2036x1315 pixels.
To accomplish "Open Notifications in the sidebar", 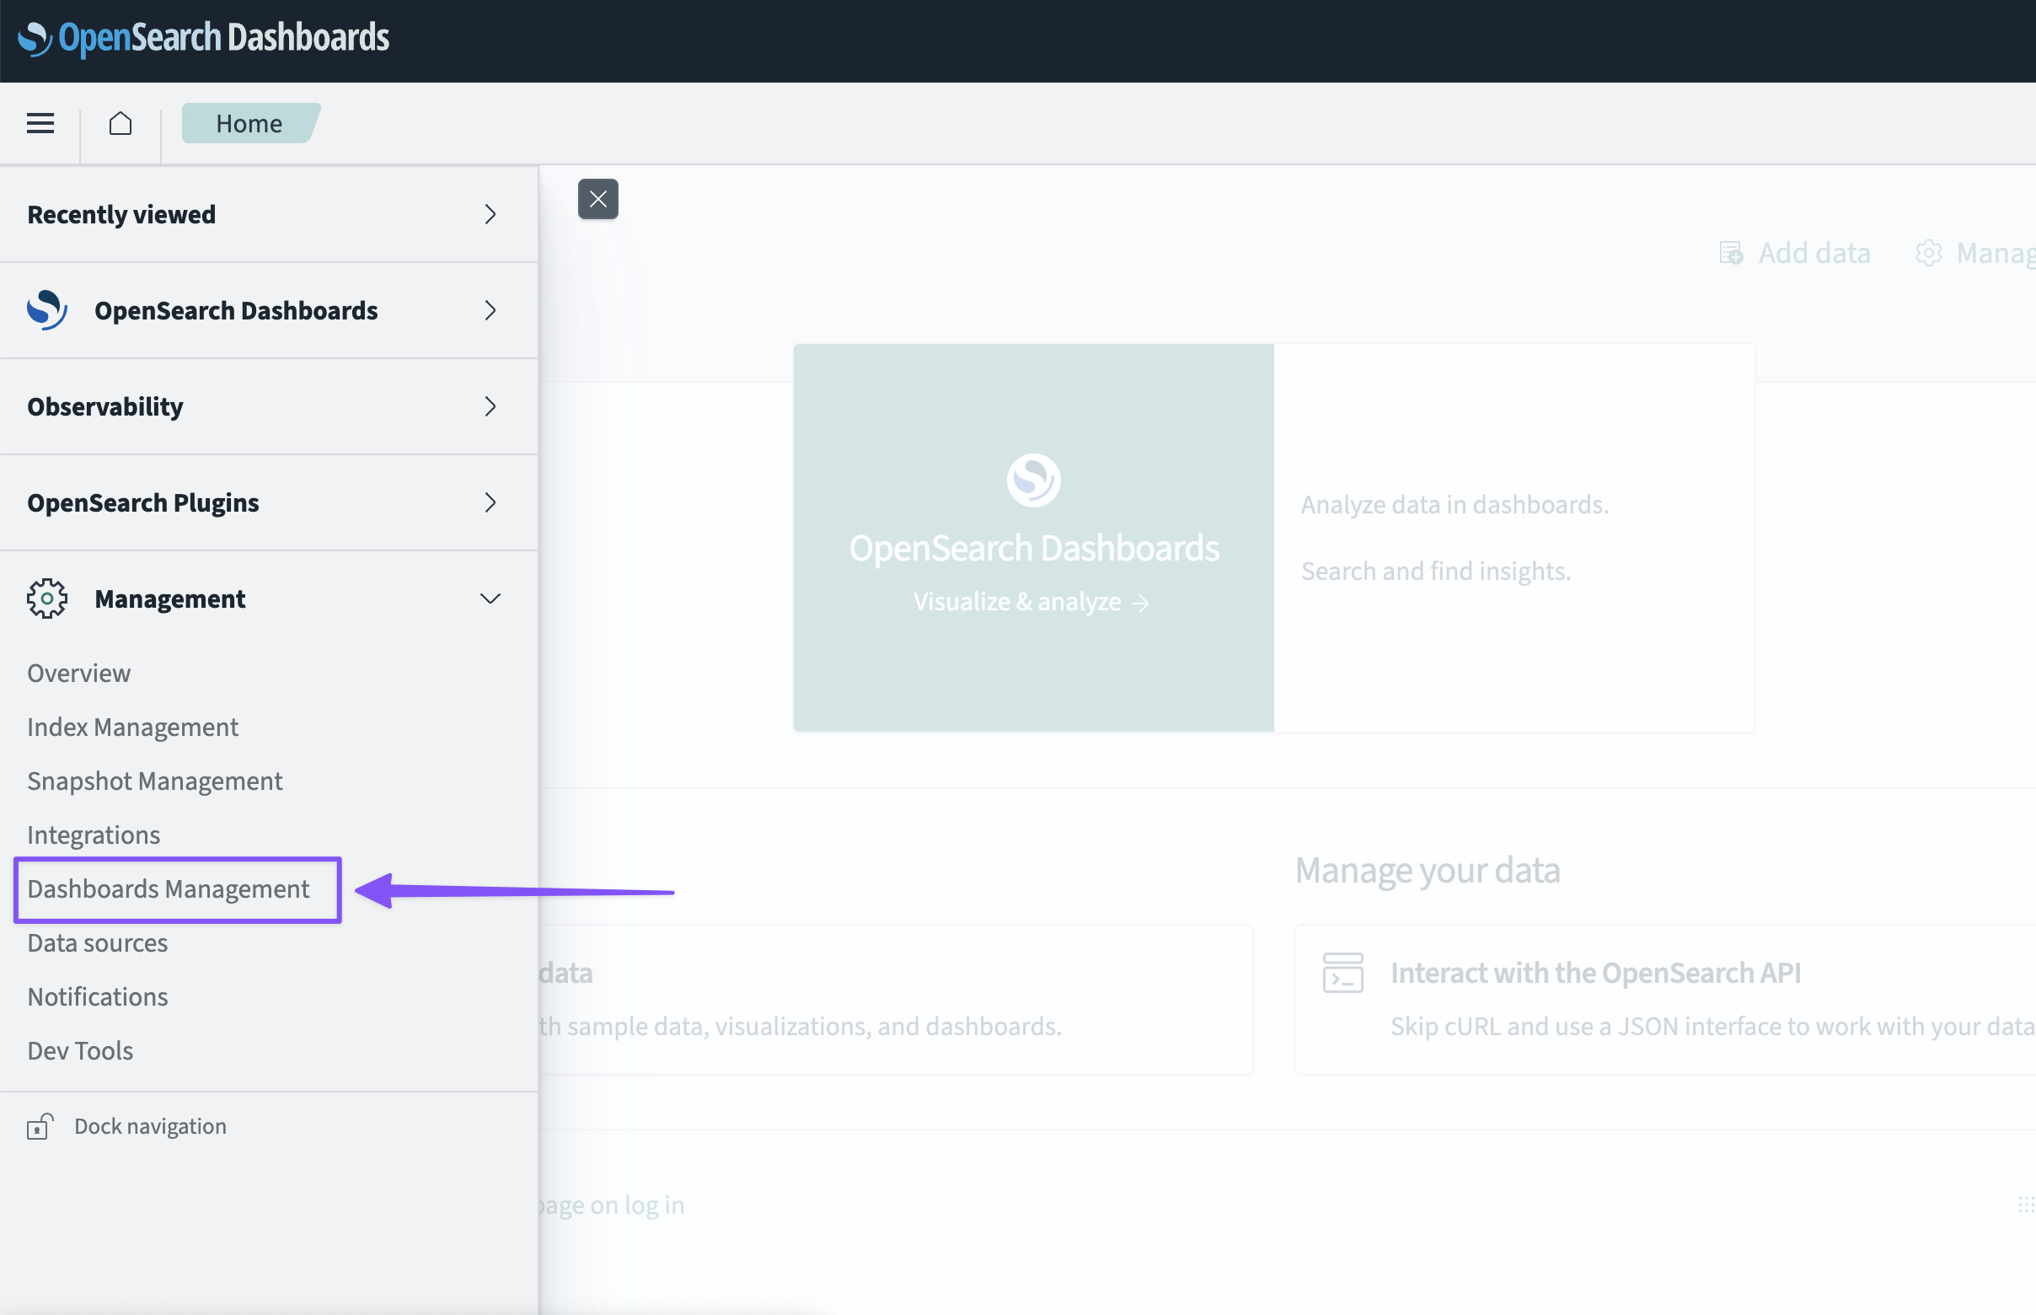I will pyautogui.click(x=97, y=996).
